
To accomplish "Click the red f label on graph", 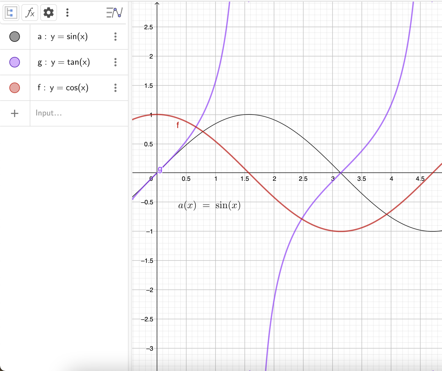I will point(178,125).
